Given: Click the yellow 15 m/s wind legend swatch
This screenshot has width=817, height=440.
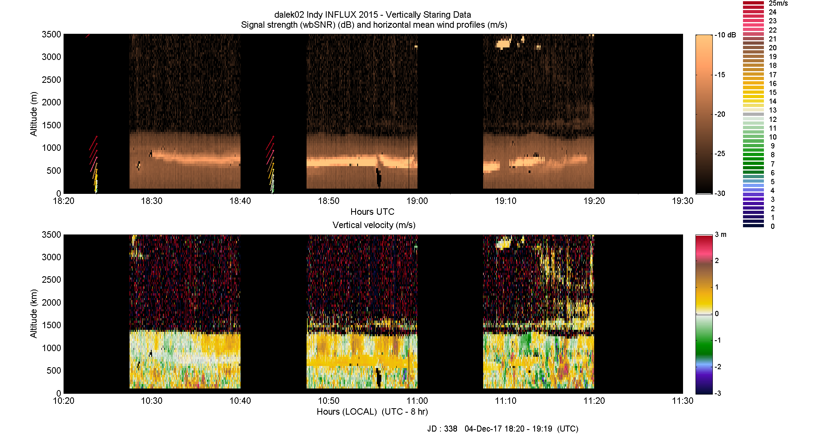Looking at the screenshot, I should pyautogui.click(x=753, y=93).
